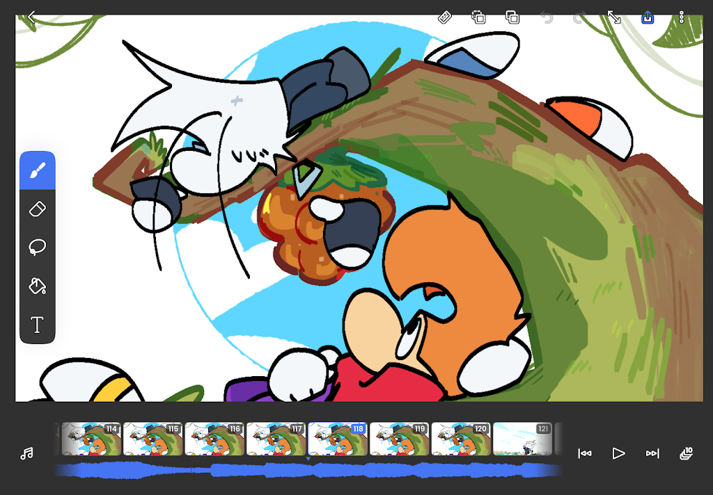Select the Brush tool
Viewport: 713px width, 495px height.
click(38, 170)
